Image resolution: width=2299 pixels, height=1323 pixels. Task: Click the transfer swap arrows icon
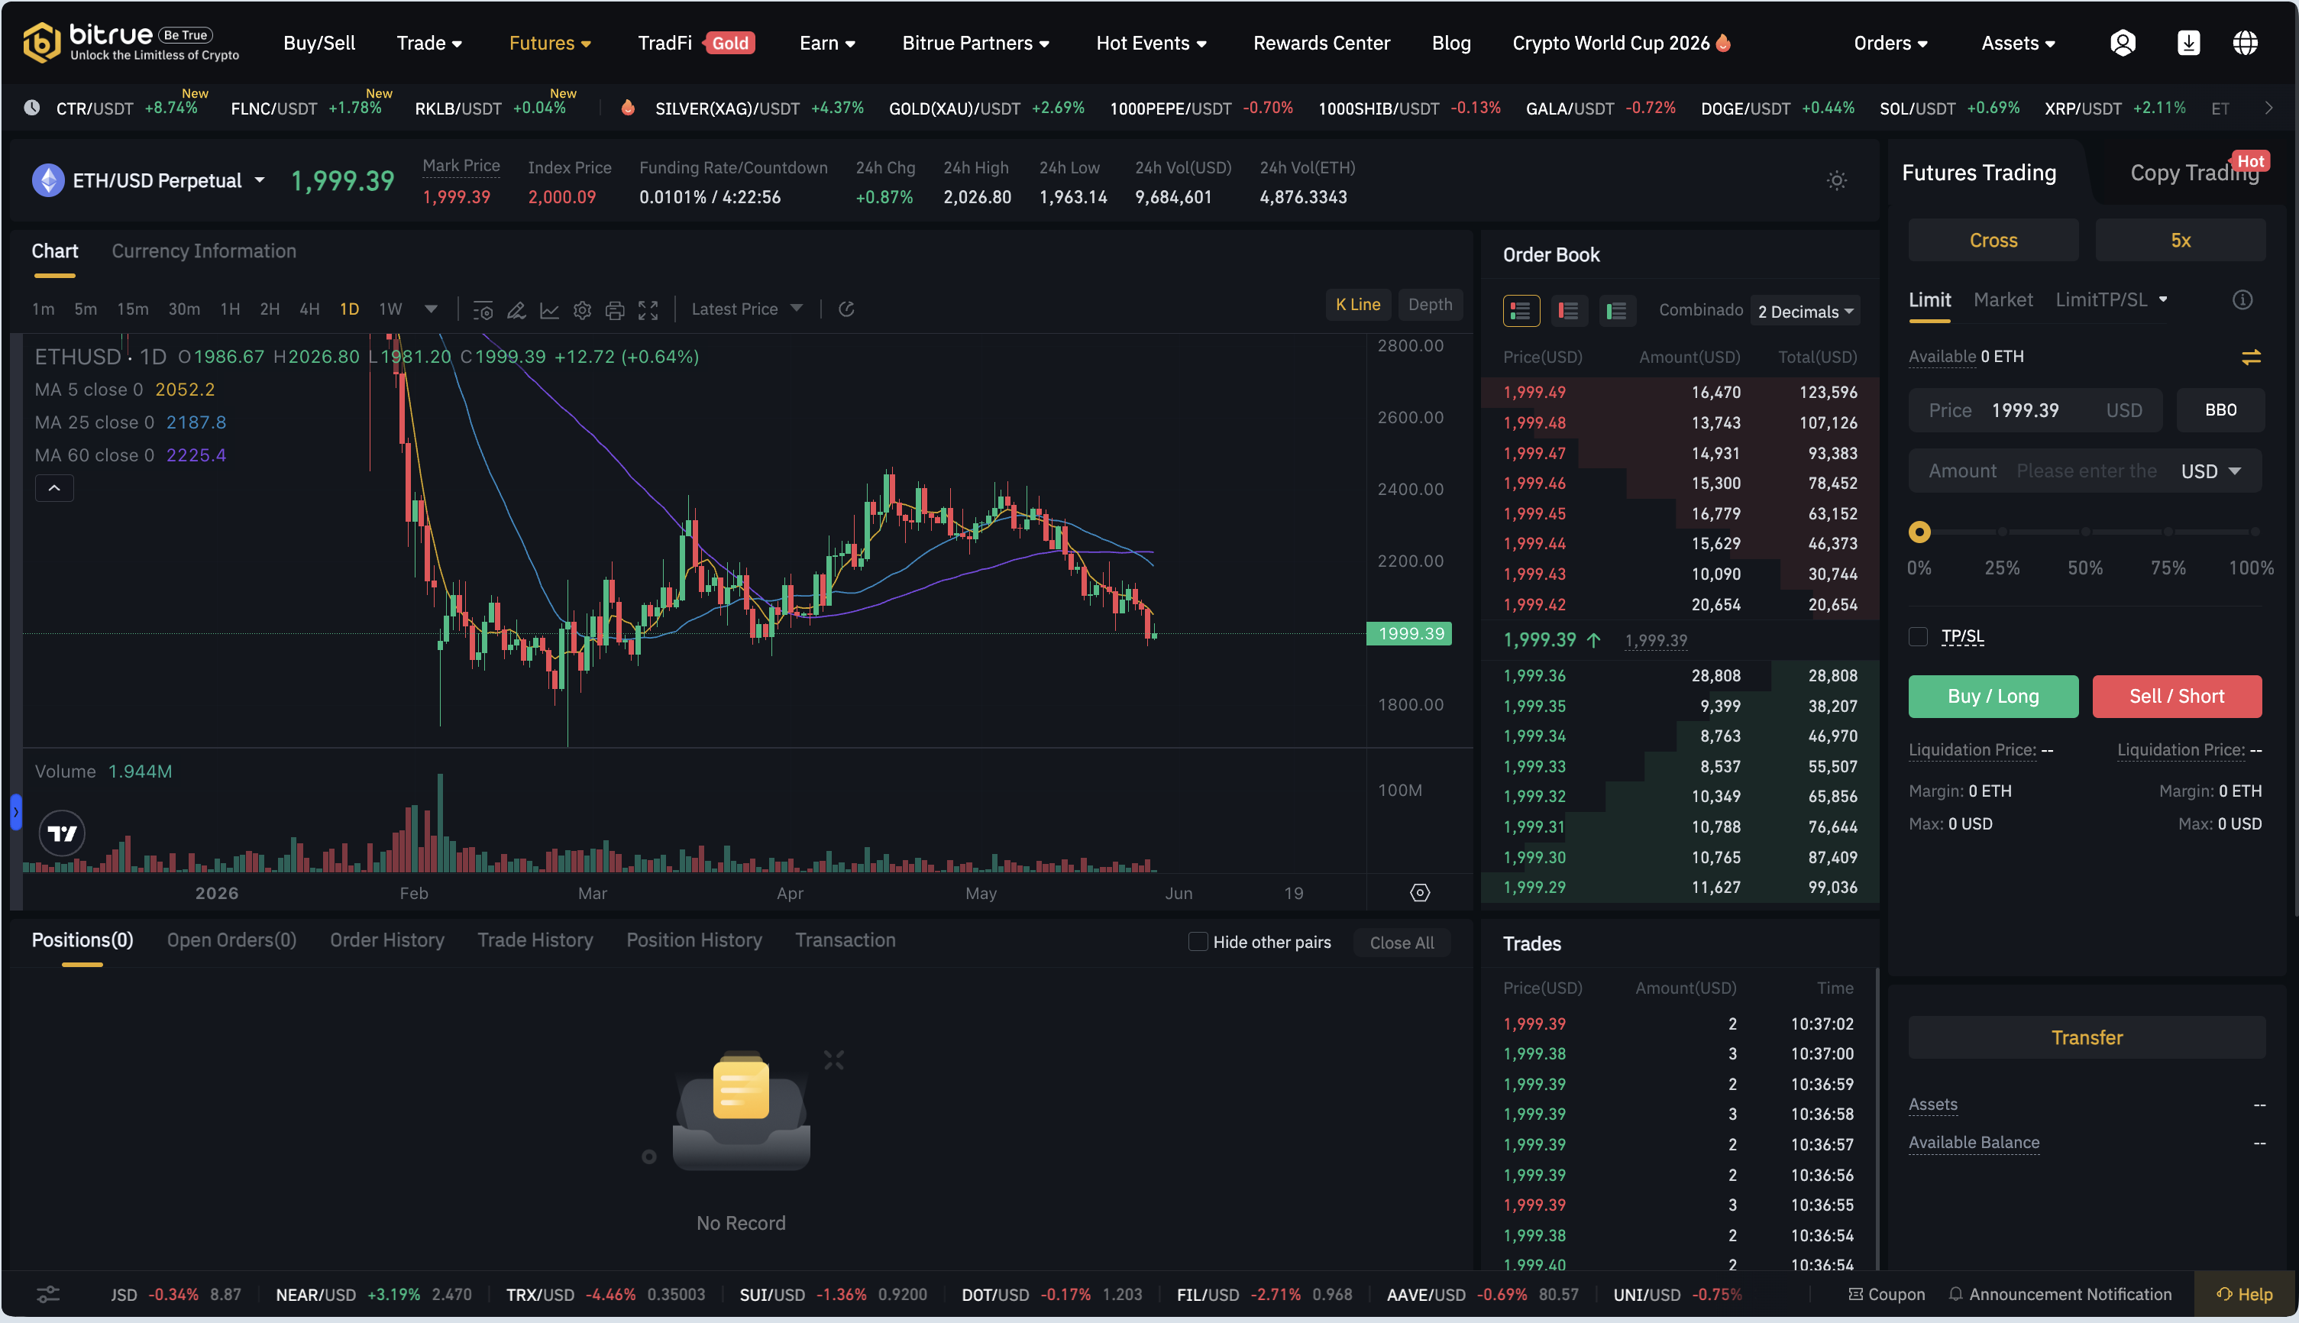tap(2250, 358)
